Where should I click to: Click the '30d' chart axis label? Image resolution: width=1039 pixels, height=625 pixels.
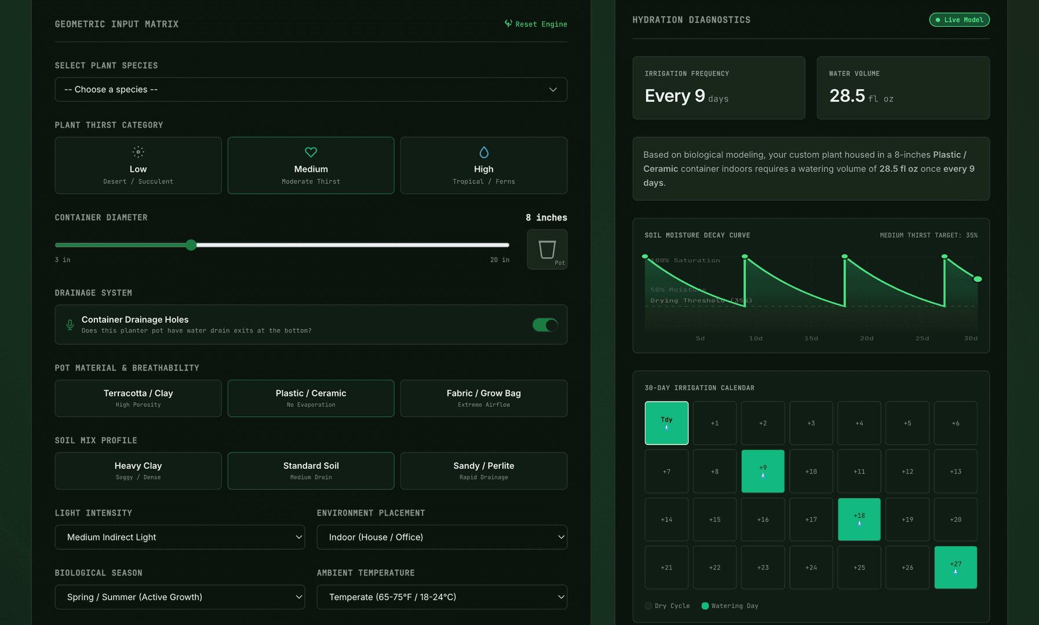[971, 339]
